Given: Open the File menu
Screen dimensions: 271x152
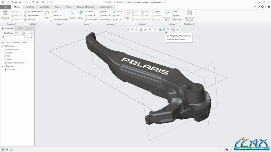Looking at the screenshot, I should 5,7.
